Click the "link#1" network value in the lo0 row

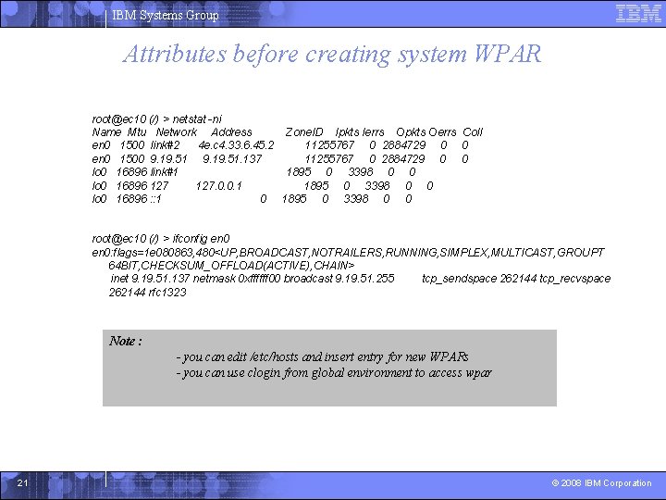[x=164, y=172]
